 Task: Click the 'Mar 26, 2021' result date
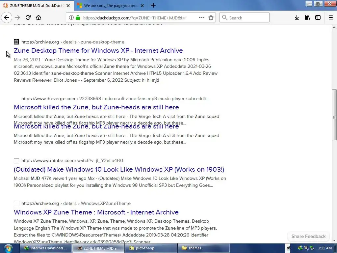point(27,60)
